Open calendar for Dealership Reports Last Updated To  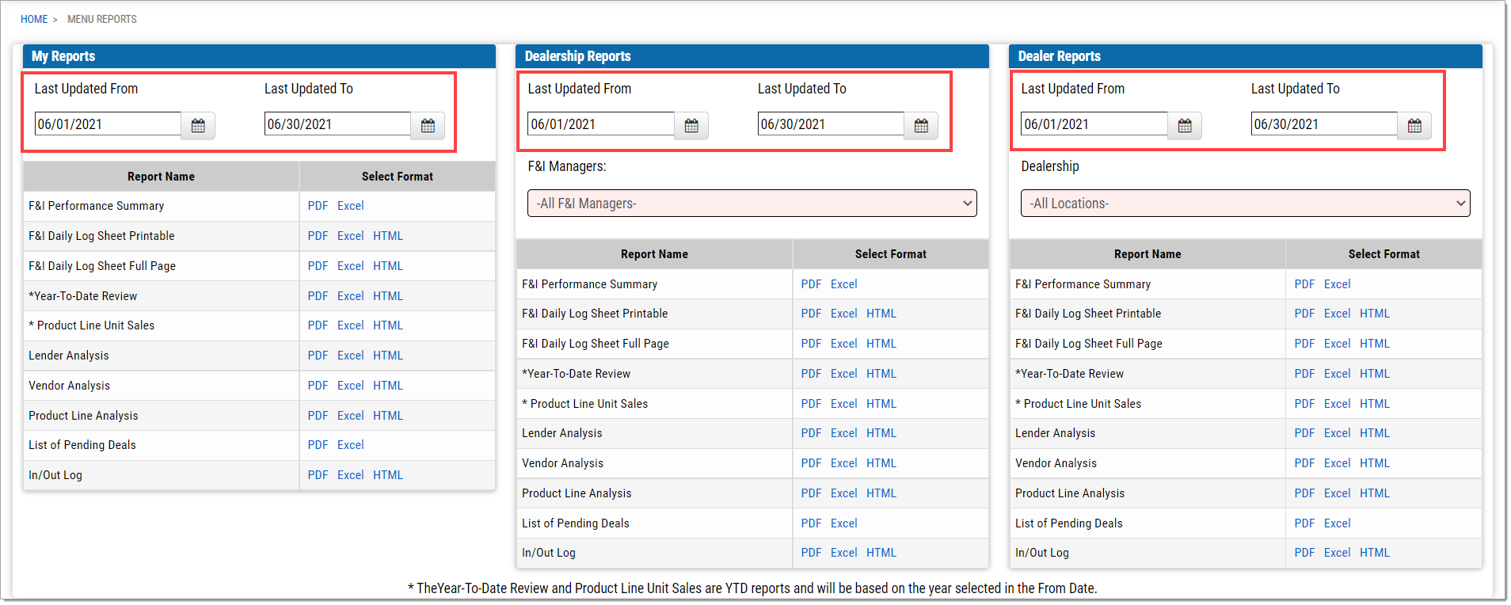[x=921, y=125]
